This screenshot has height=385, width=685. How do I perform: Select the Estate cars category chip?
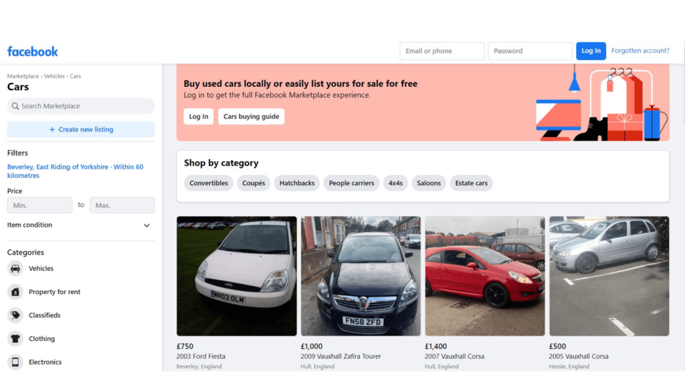coord(472,183)
